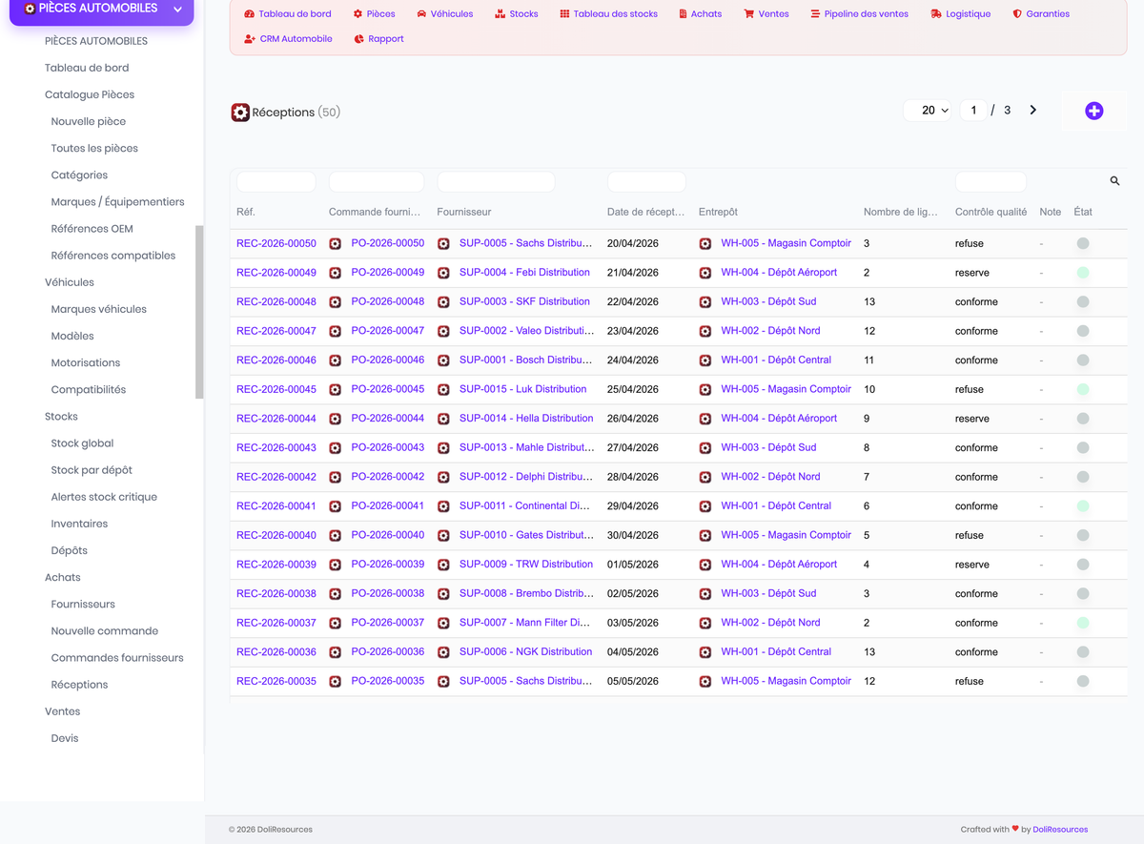The image size is (1144, 844).
Task: Open Pièces in top menu
Action: [374, 14]
